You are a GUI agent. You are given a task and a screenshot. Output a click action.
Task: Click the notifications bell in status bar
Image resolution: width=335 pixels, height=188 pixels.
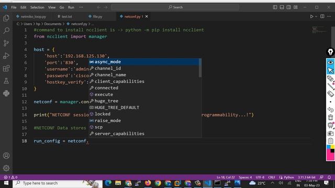[329, 177]
